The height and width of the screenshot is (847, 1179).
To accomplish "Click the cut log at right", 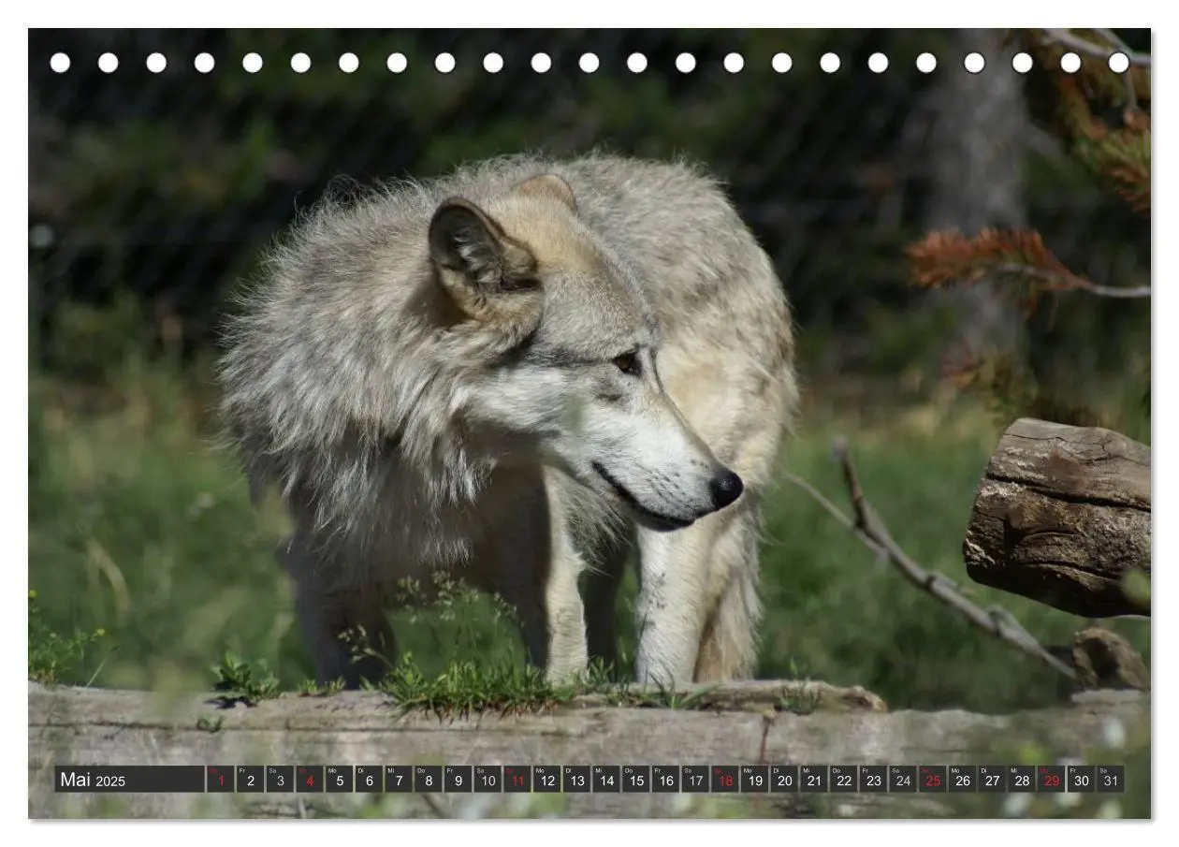I will (1058, 518).
